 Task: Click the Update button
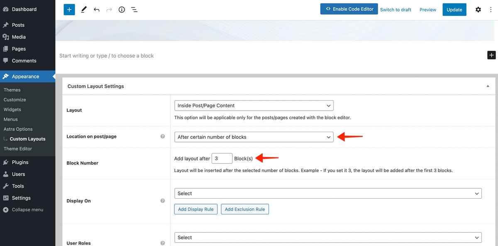[x=454, y=10]
